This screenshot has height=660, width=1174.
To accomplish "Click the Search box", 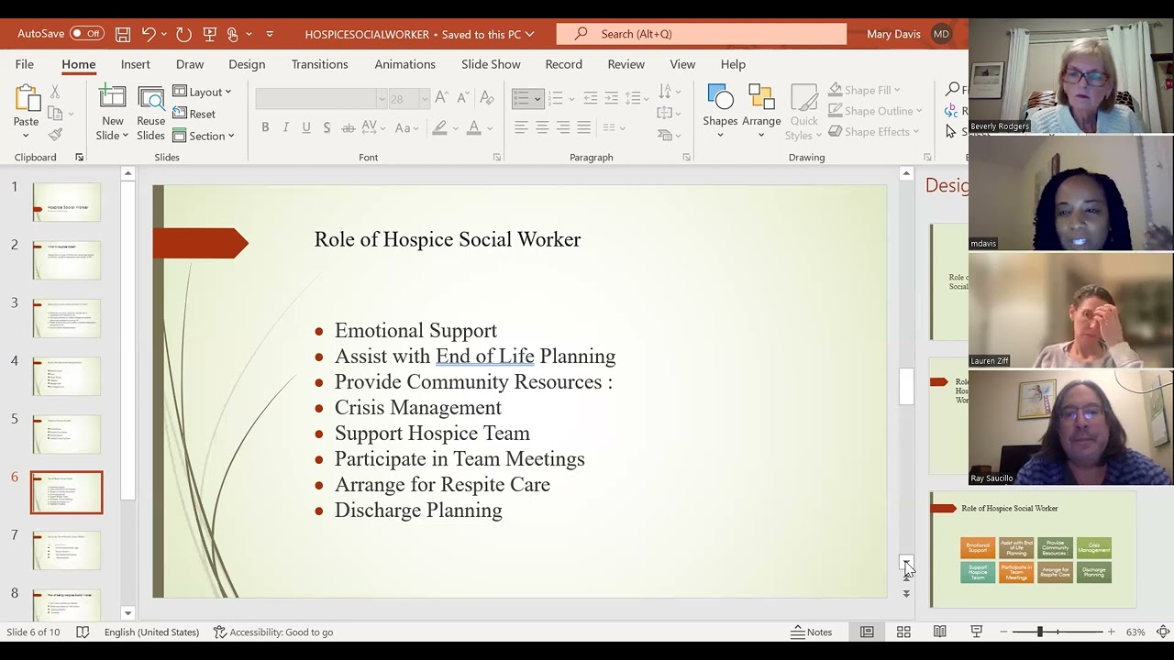I will coord(702,34).
